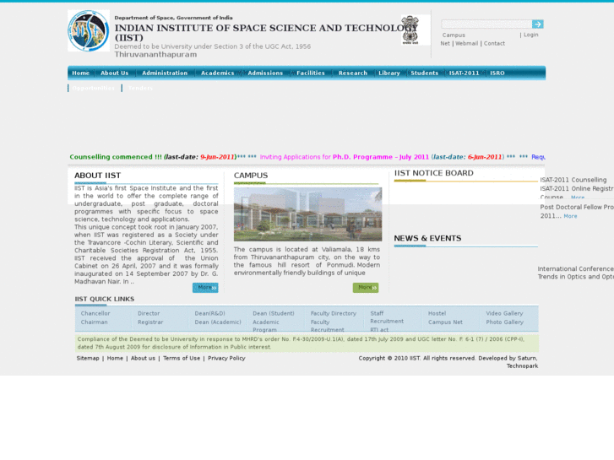Open ISAT-2011 Counselling notice
The width and height of the screenshot is (614, 460).
[573, 180]
